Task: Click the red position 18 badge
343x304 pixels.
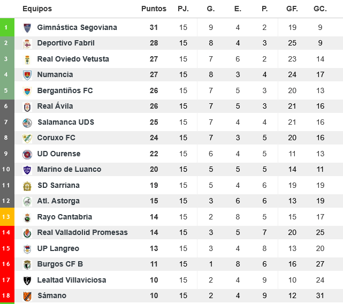Action: click(6, 296)
